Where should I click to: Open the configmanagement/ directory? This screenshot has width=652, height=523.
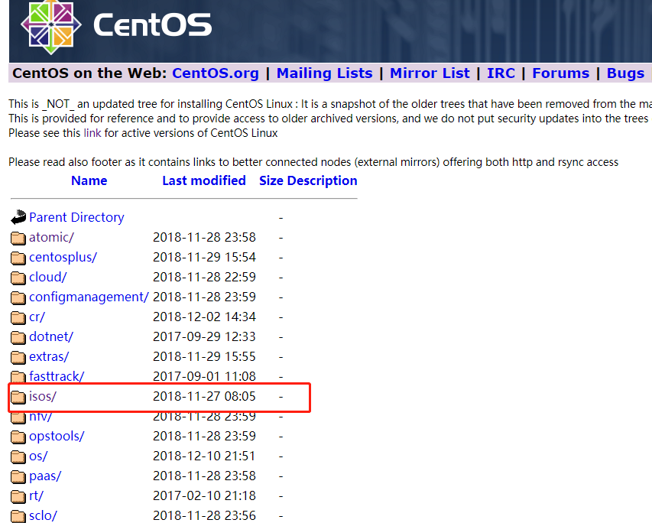click(89, 297)
